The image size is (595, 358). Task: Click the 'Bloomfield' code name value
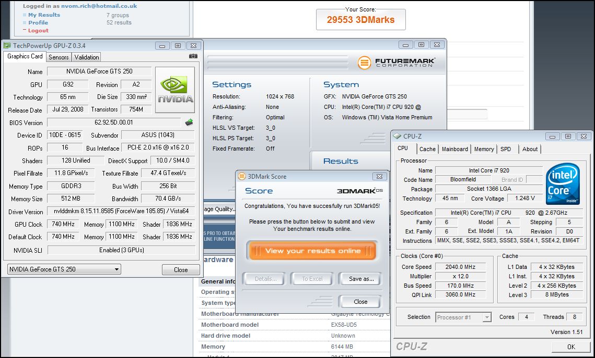[x=463, y=179]
